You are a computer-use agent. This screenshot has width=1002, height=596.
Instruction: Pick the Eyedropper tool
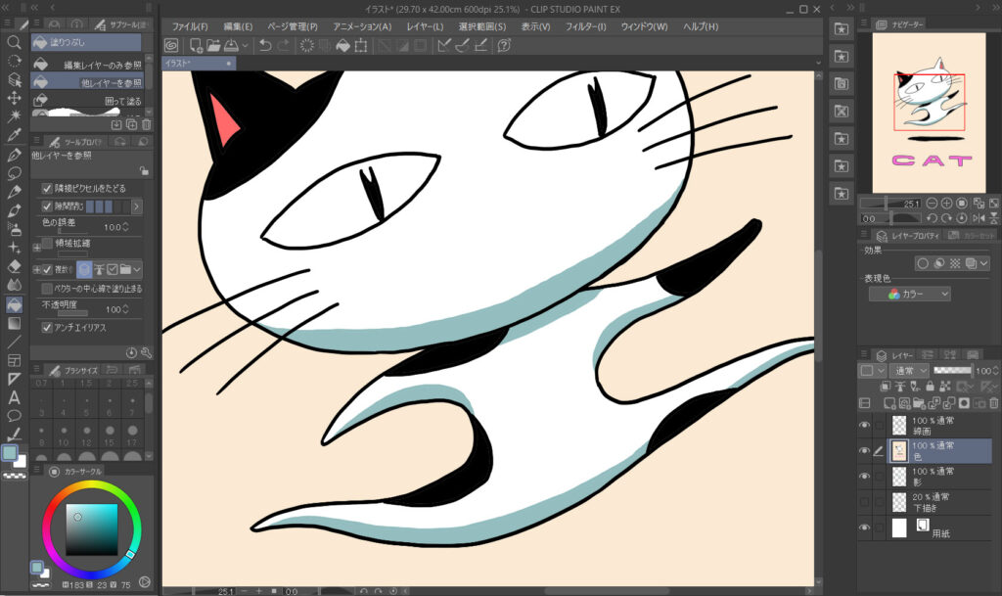click(x=15, y=135)
